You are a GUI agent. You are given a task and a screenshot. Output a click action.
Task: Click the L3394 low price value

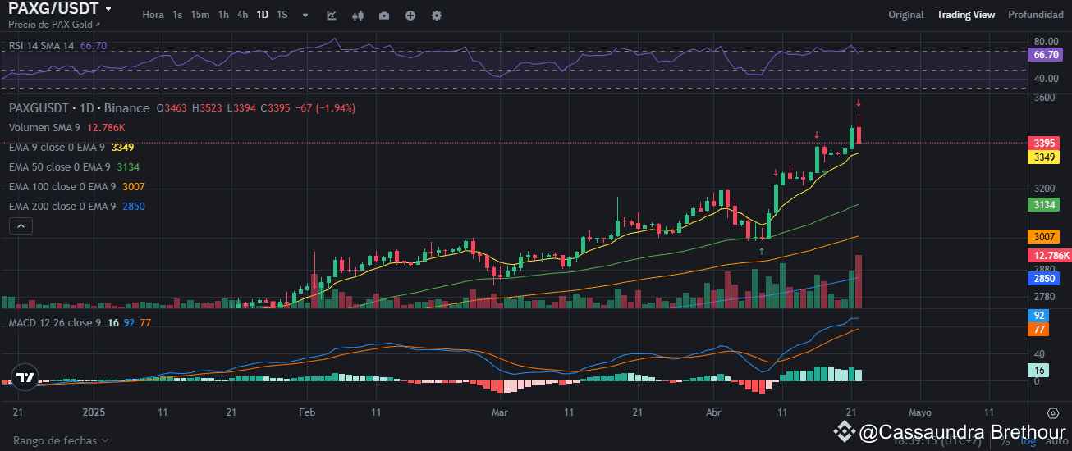coord(241,108)
